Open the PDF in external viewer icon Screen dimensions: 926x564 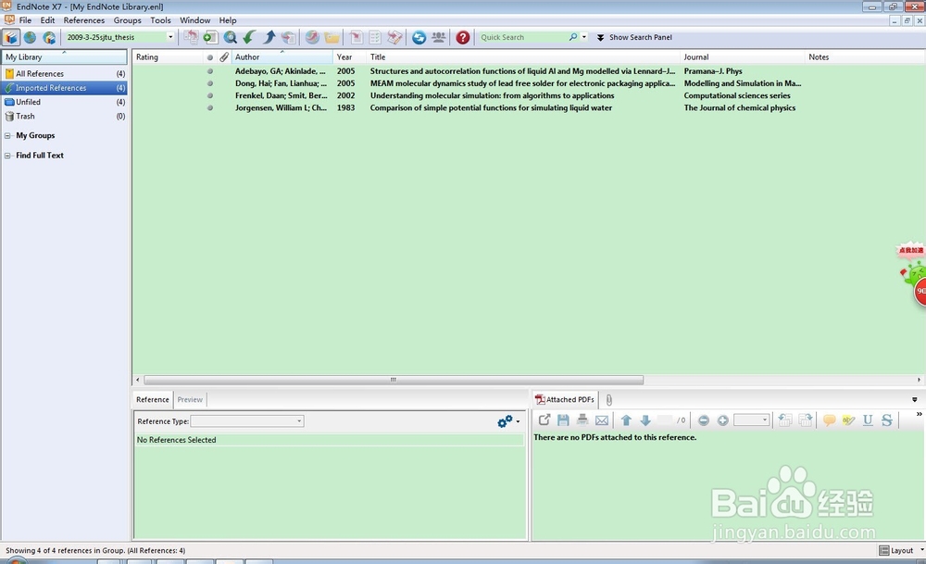coord(544,420)
